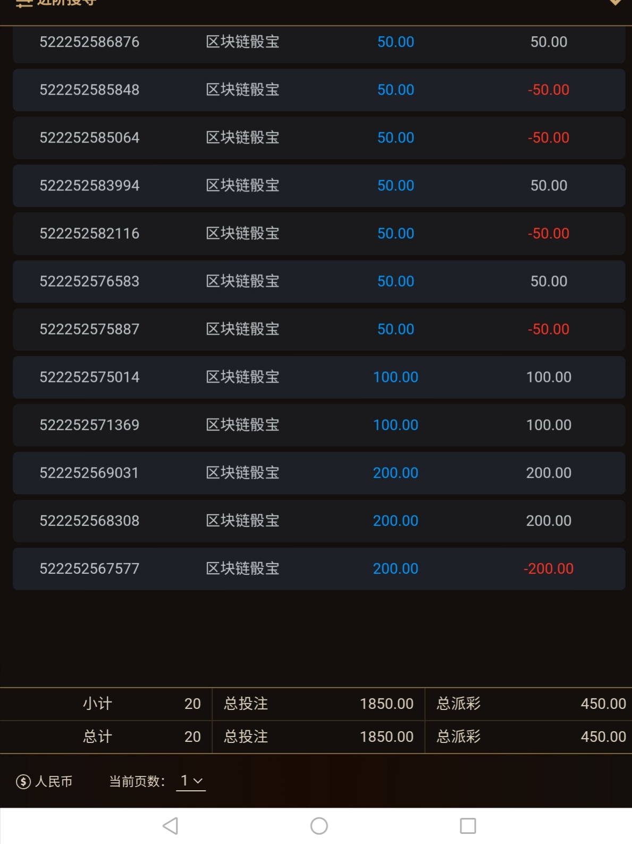
Task: Tap -50.00 result in row 522252582116
Action: point(549,233)
